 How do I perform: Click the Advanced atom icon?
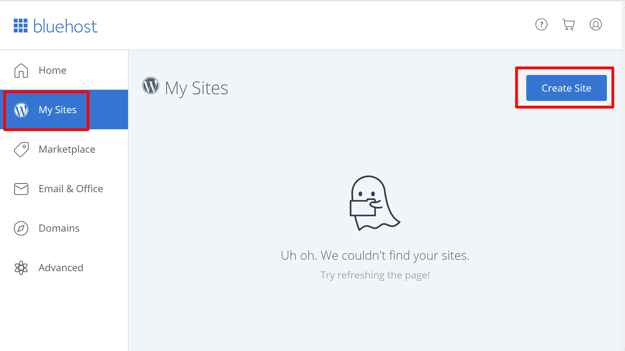click(x=21, y=267)
